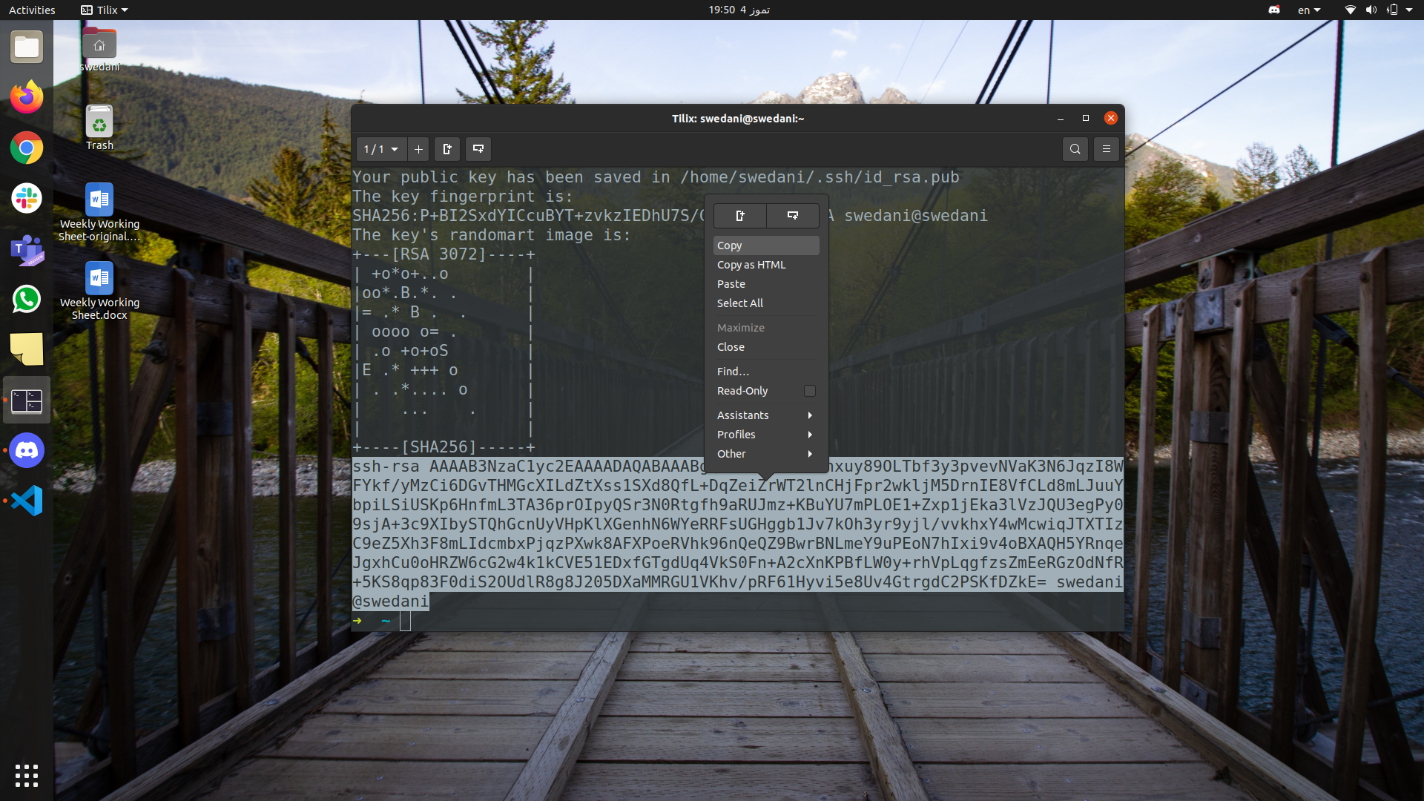The height and width of the screenshot is (801, 1424).
Task: Open the 1/1 session switcher dropdown
Action: [381, 149]
